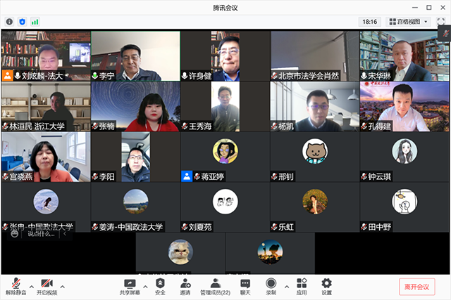Expand the video options arrow beside 开启视频

click(x=62, y=286)
